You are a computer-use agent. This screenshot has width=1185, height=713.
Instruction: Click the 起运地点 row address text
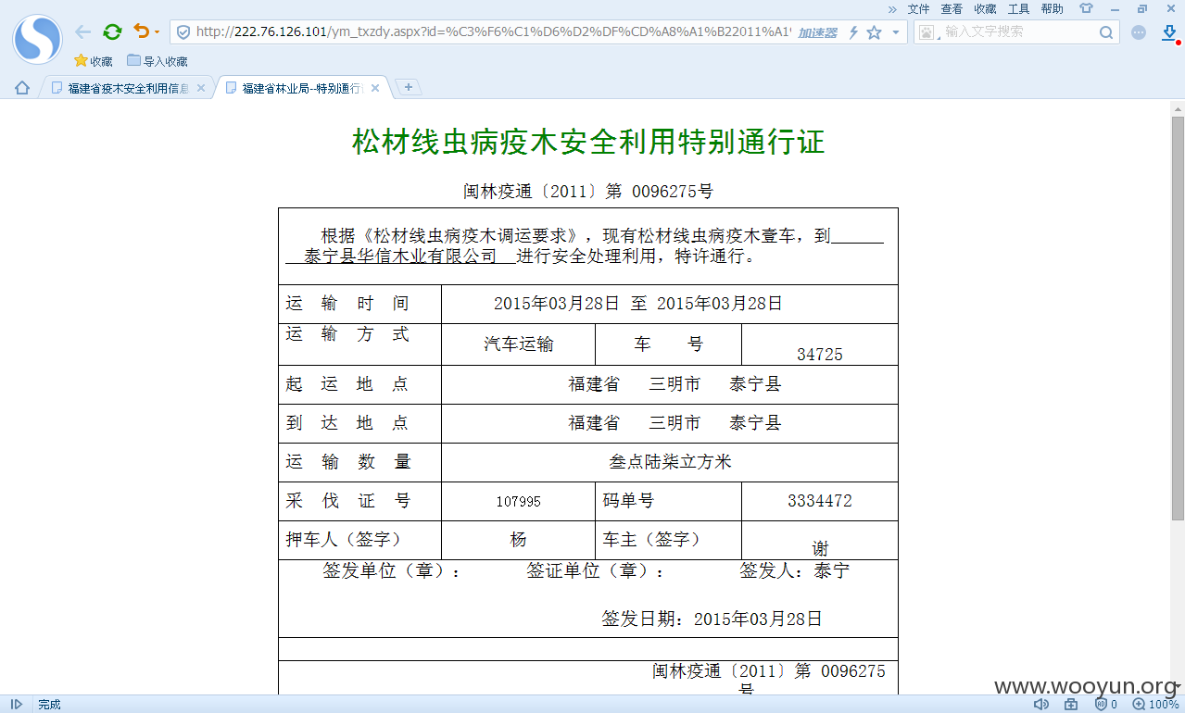click(x=674, y=383)
